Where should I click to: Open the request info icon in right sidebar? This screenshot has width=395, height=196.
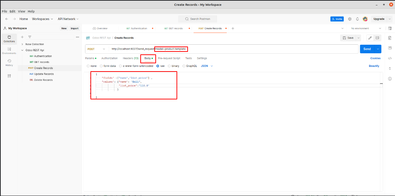(390, 79)
